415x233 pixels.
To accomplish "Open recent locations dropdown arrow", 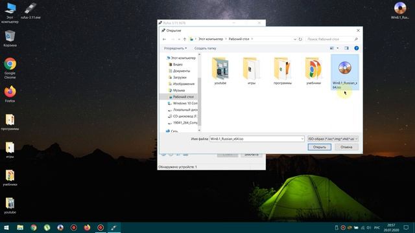I will [179, 39].
